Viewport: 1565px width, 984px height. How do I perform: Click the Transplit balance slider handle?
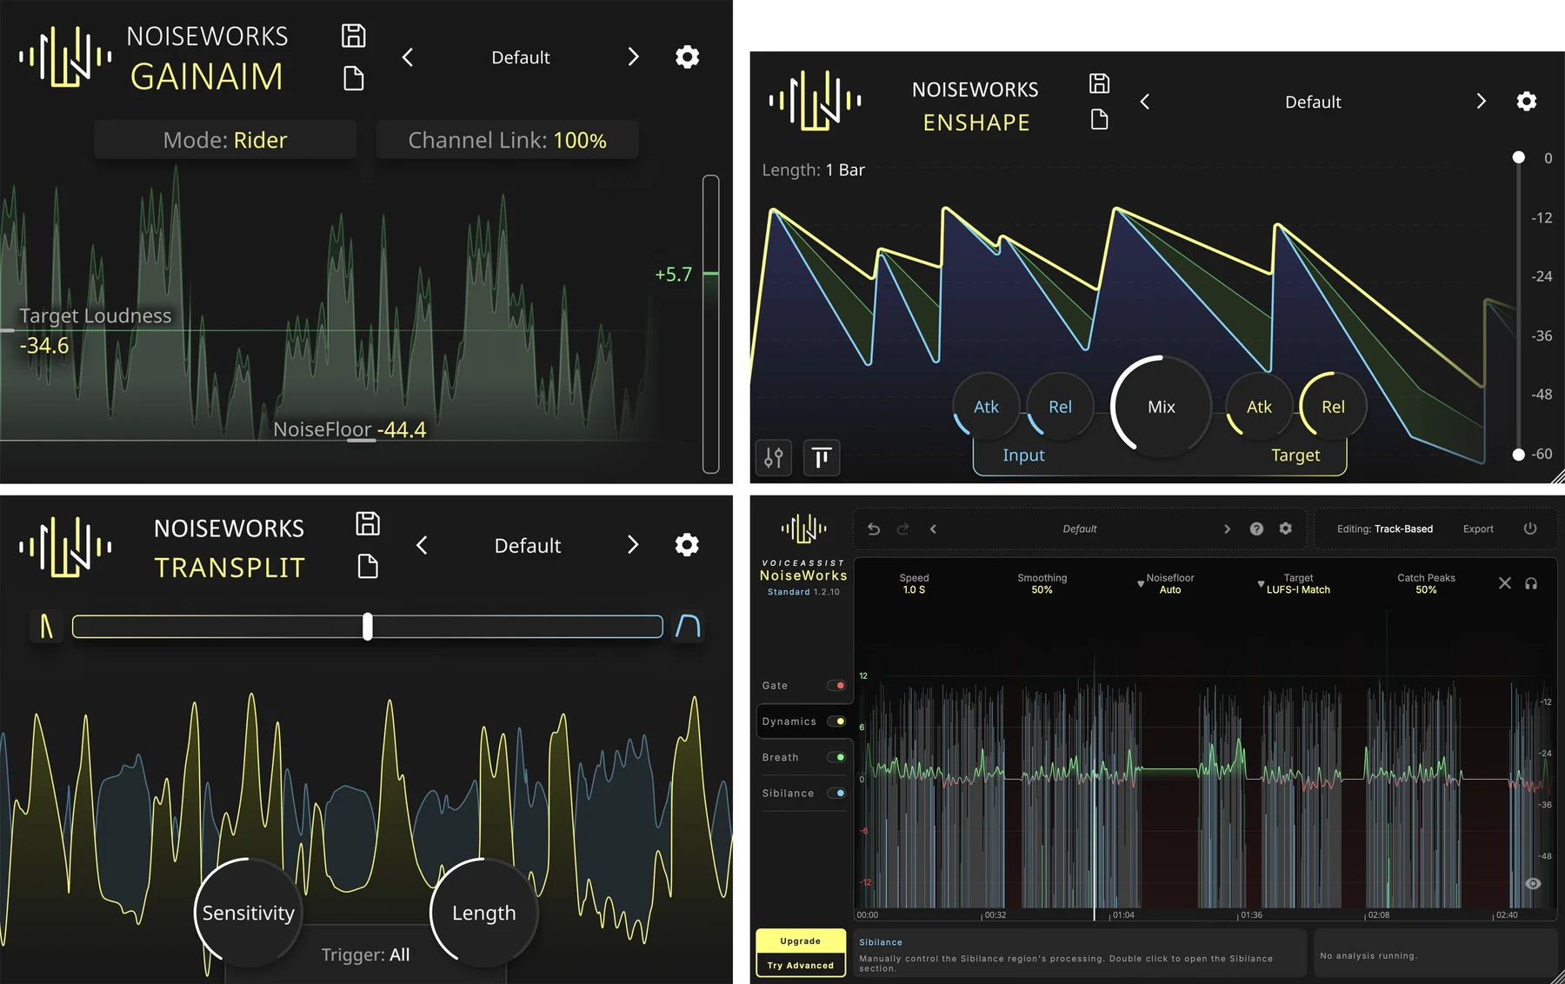pos(368,626)
